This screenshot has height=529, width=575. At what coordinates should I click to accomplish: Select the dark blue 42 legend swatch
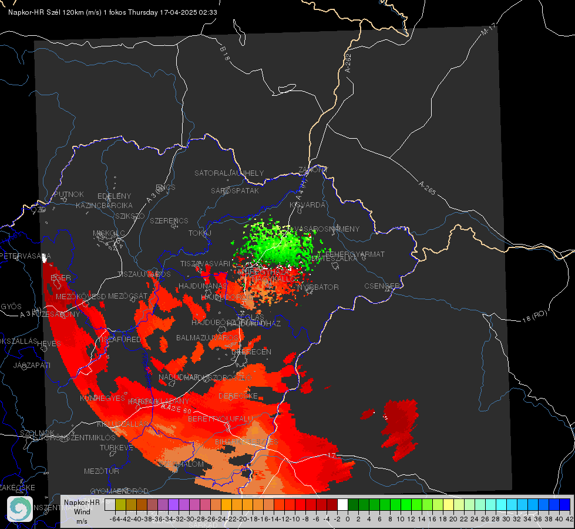565,504
